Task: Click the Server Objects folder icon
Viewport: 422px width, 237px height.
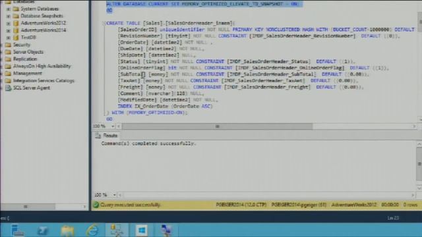Action: [x=8, y=52]
